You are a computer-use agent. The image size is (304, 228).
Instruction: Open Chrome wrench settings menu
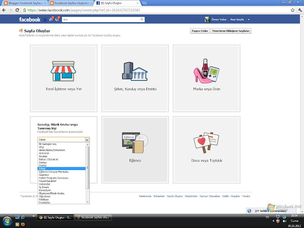pos(300,10)
